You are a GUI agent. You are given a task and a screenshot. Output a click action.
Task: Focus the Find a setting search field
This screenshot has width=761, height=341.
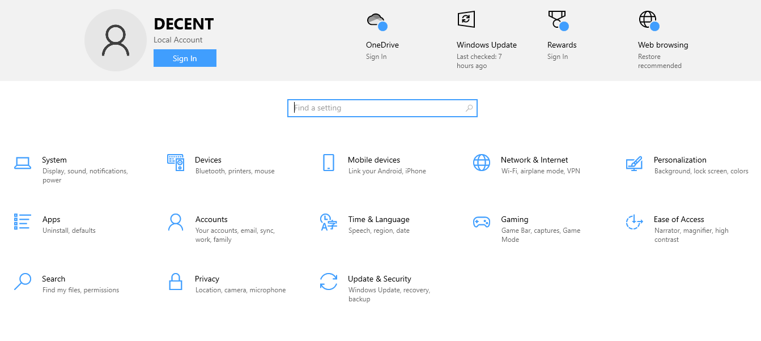click(x=382, y=108)
